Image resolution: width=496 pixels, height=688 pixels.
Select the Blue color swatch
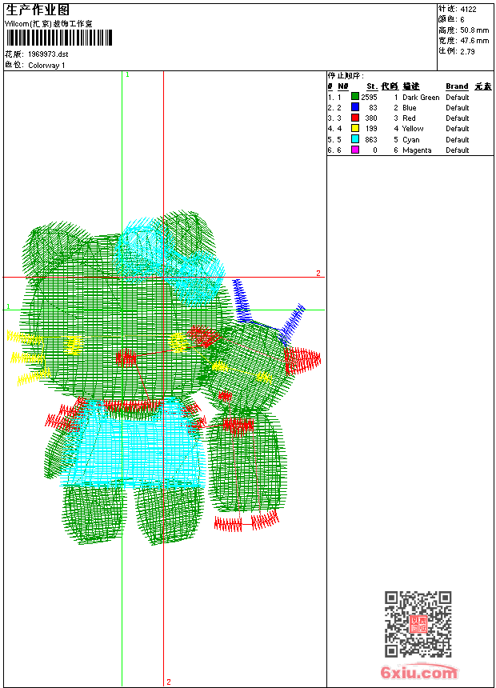coord(355,107)
